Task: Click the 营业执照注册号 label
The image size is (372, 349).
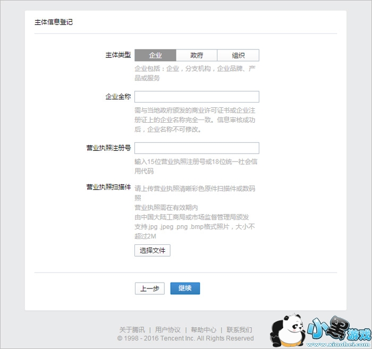Action: 108,148
